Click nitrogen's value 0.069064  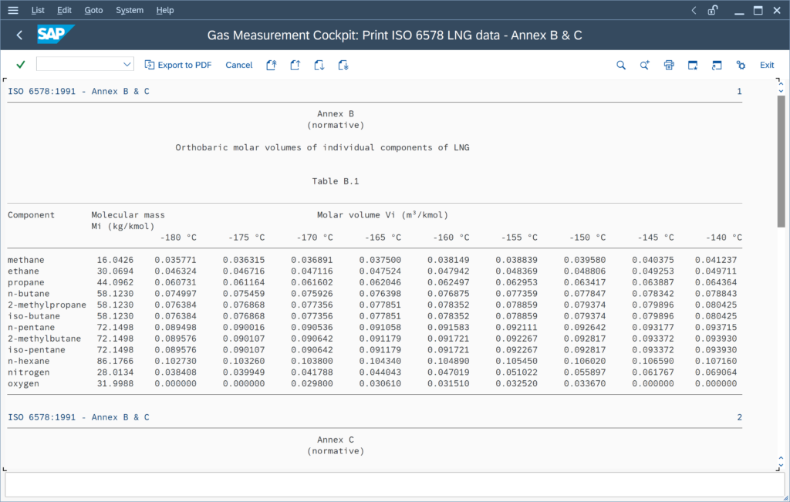(716, 372)
